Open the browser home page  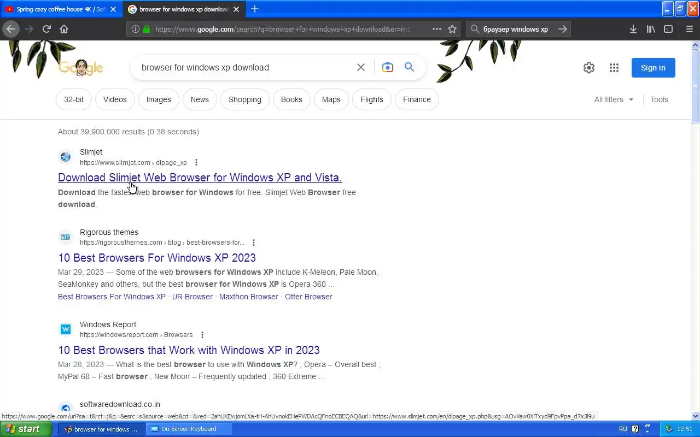[x=64, y=29]
